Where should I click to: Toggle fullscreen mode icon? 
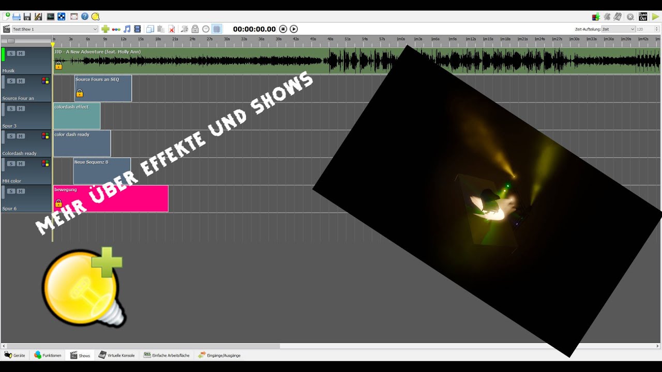[x=74, y=17]
